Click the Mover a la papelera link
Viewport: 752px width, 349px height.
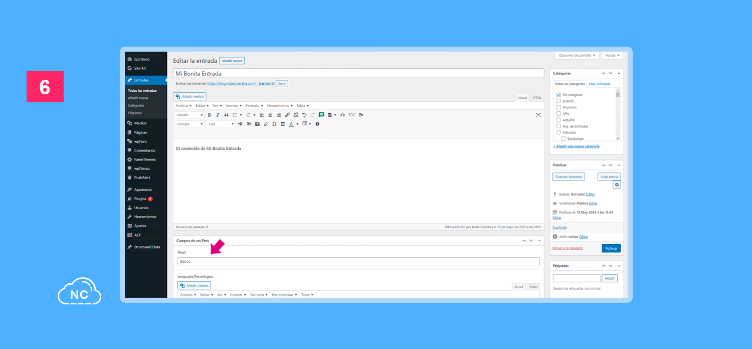tap(568, 248)
